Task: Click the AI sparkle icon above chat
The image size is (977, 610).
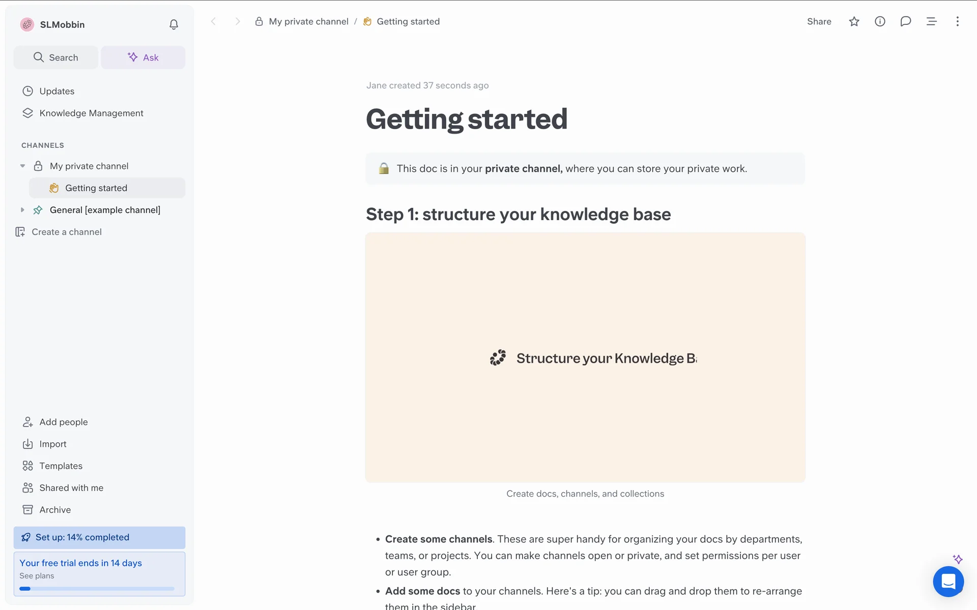Action: tap(958, 559)
